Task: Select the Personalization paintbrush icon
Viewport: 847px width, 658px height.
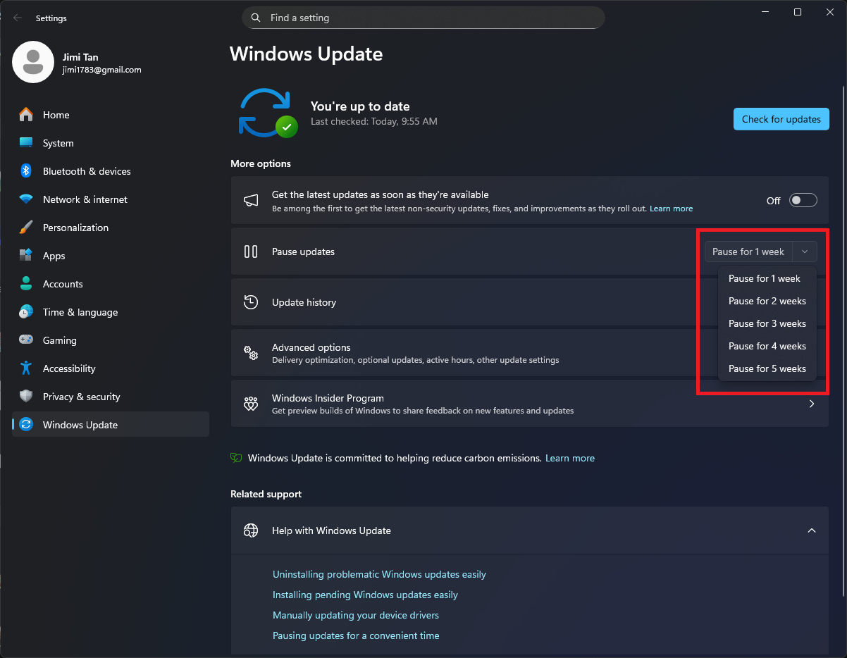Action: click(x=26, y=228)
